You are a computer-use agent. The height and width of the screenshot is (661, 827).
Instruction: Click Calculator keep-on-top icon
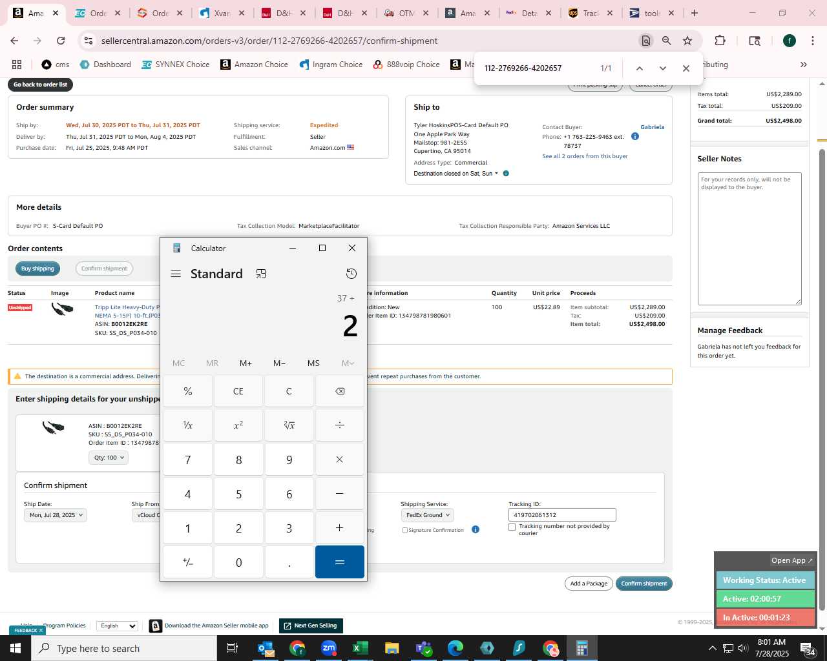261,274
